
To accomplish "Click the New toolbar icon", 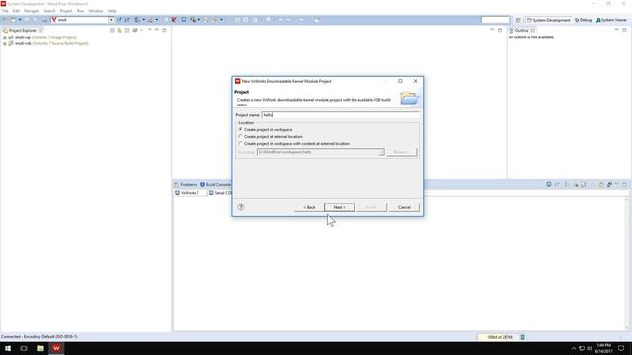I will [x=13, y=20].
